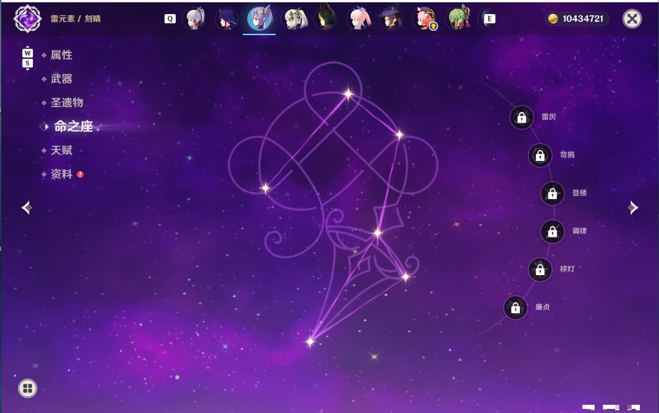Click the lock icon beside 移灯
Viewport: 659px width, 413px height.
point(540,269)
